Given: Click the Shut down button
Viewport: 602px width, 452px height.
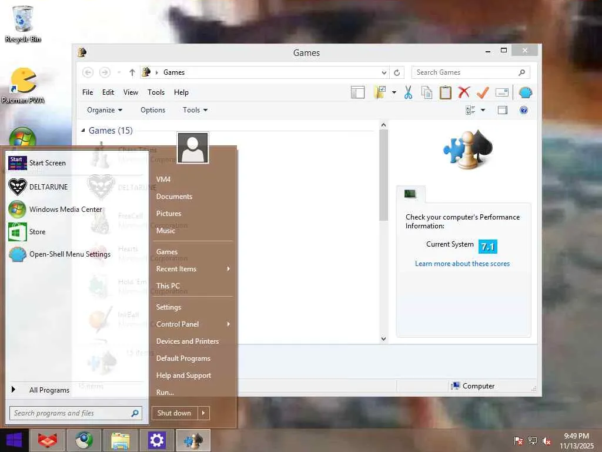Looking at the screenshot, I should pos(174,413).
